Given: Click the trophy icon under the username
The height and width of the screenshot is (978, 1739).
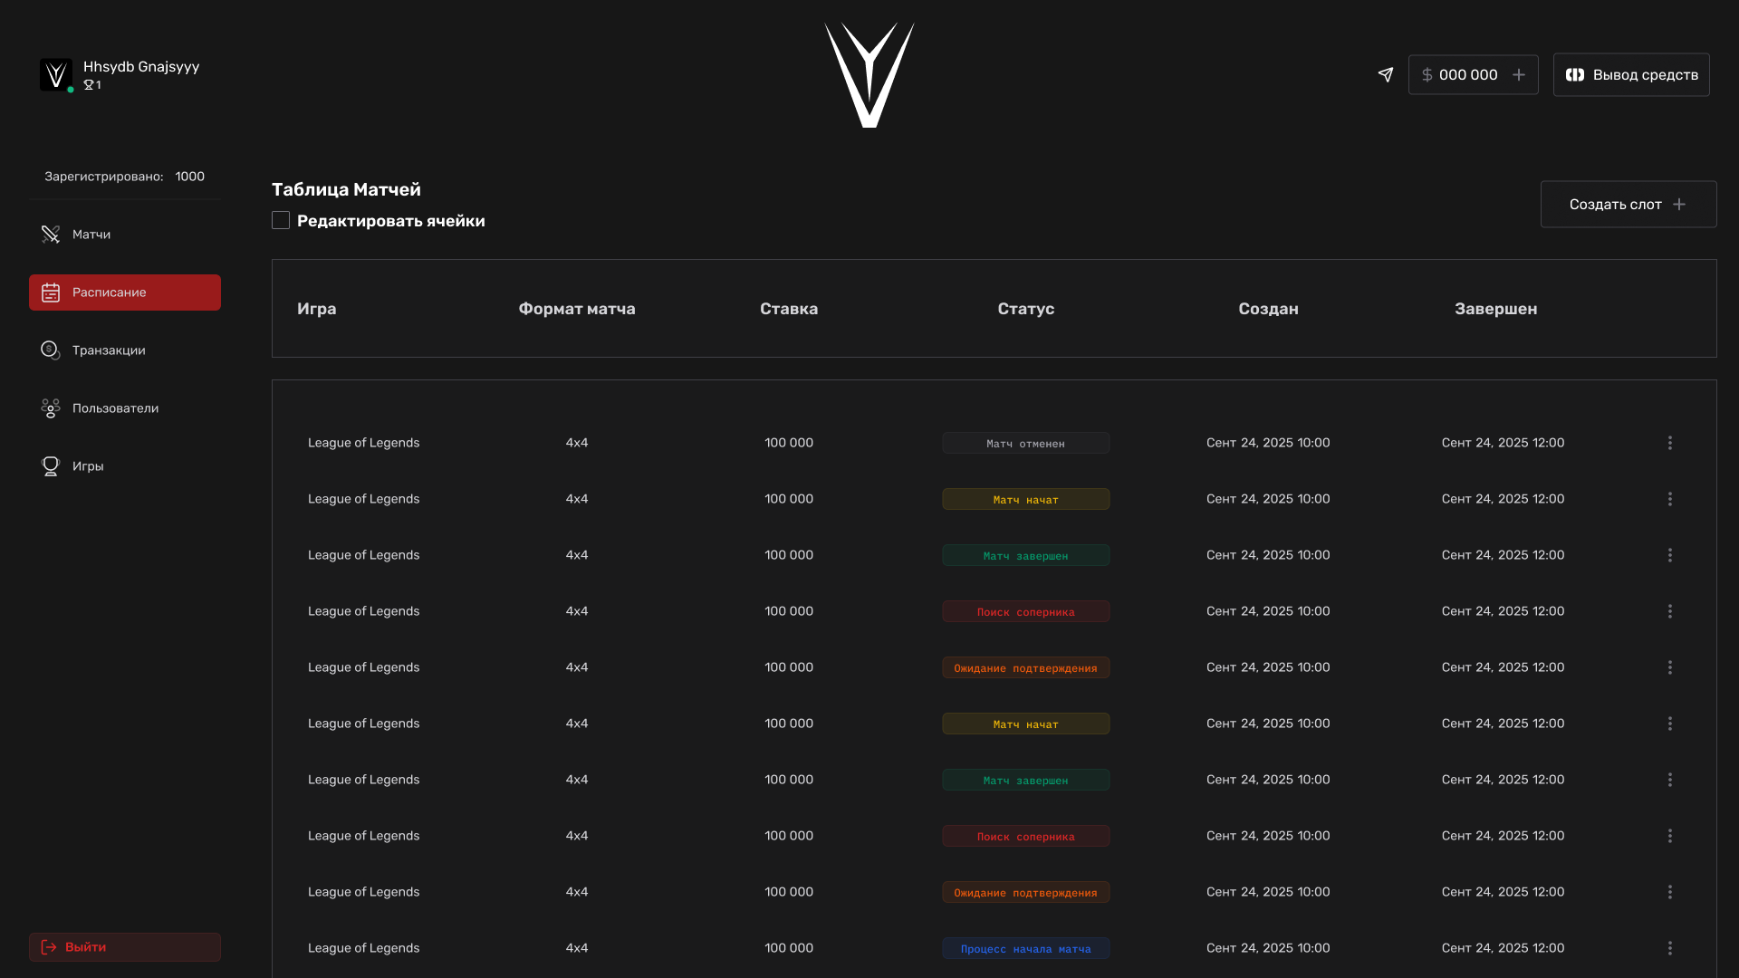Looking at the screenshot, I should pos(89,85).
